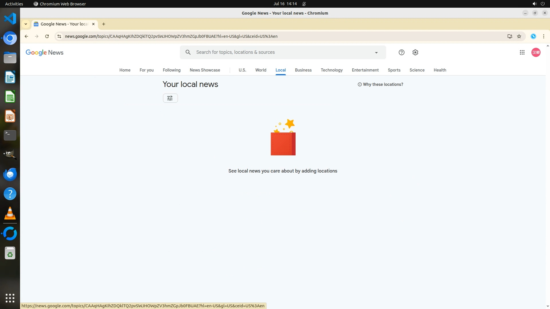
Task: Open Google News settings gear
Action: (x=415, y=52)
